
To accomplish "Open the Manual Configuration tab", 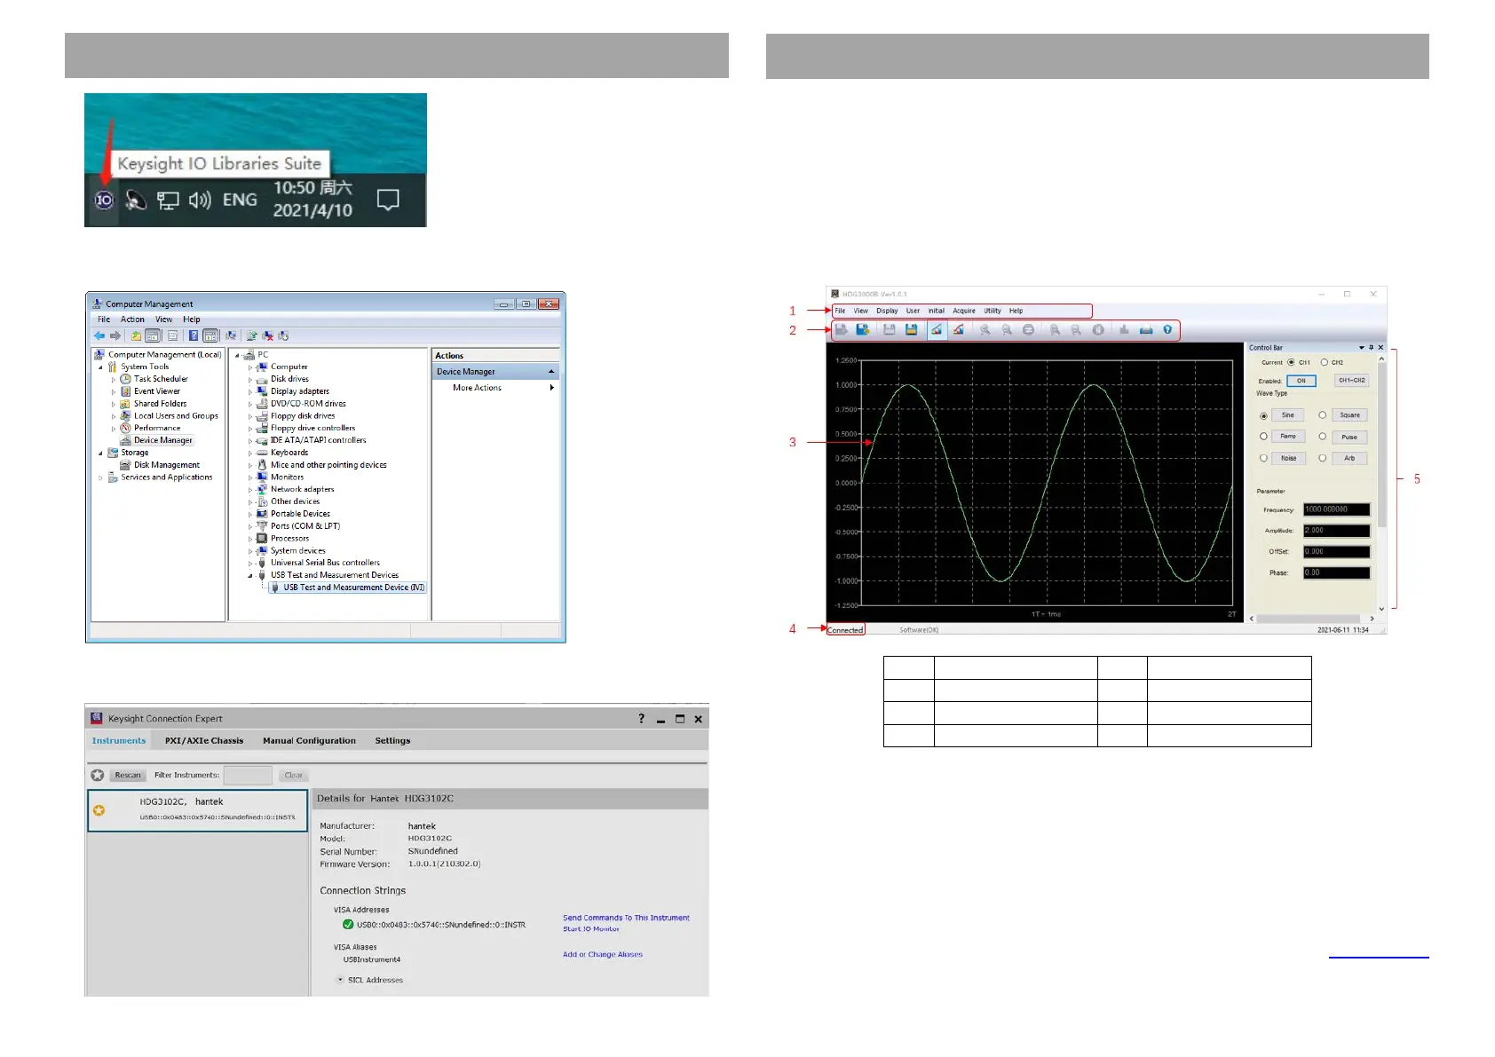I will [309, 740].
